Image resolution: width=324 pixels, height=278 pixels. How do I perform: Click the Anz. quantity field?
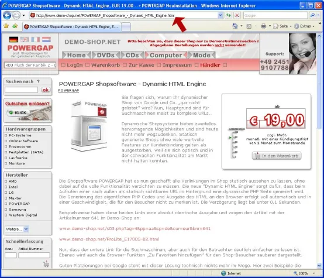(x=11, y=255)
